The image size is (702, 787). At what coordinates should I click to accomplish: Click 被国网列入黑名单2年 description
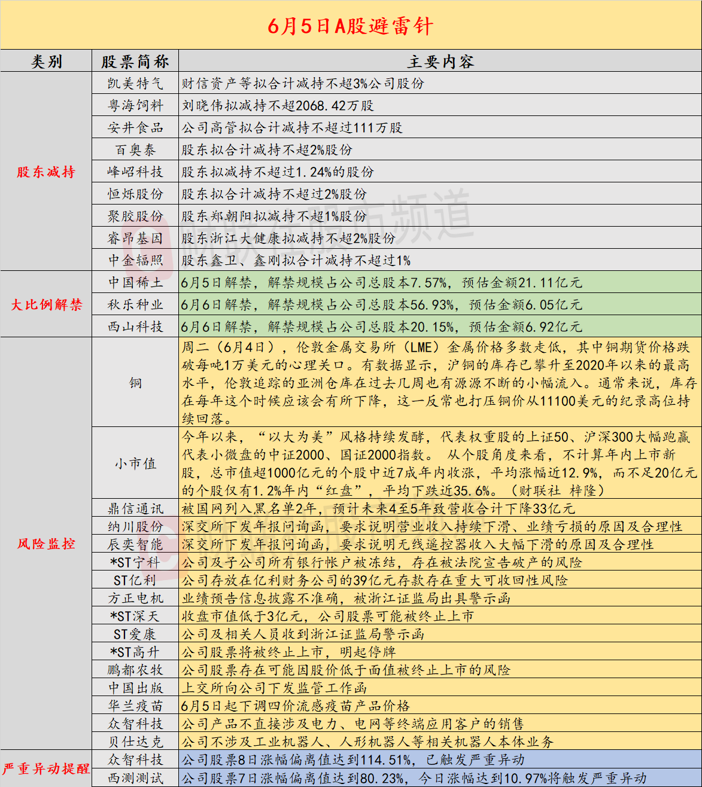click(x=379, y=509)
